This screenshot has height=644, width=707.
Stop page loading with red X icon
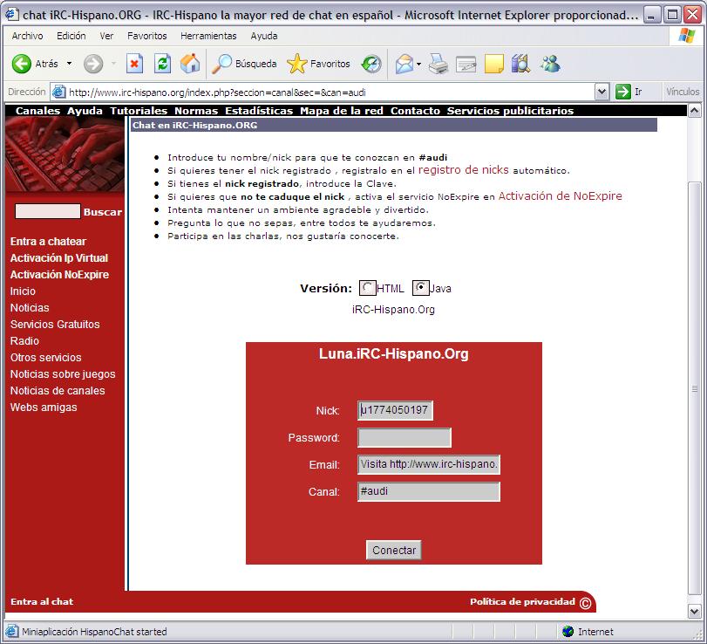[134, 64]
